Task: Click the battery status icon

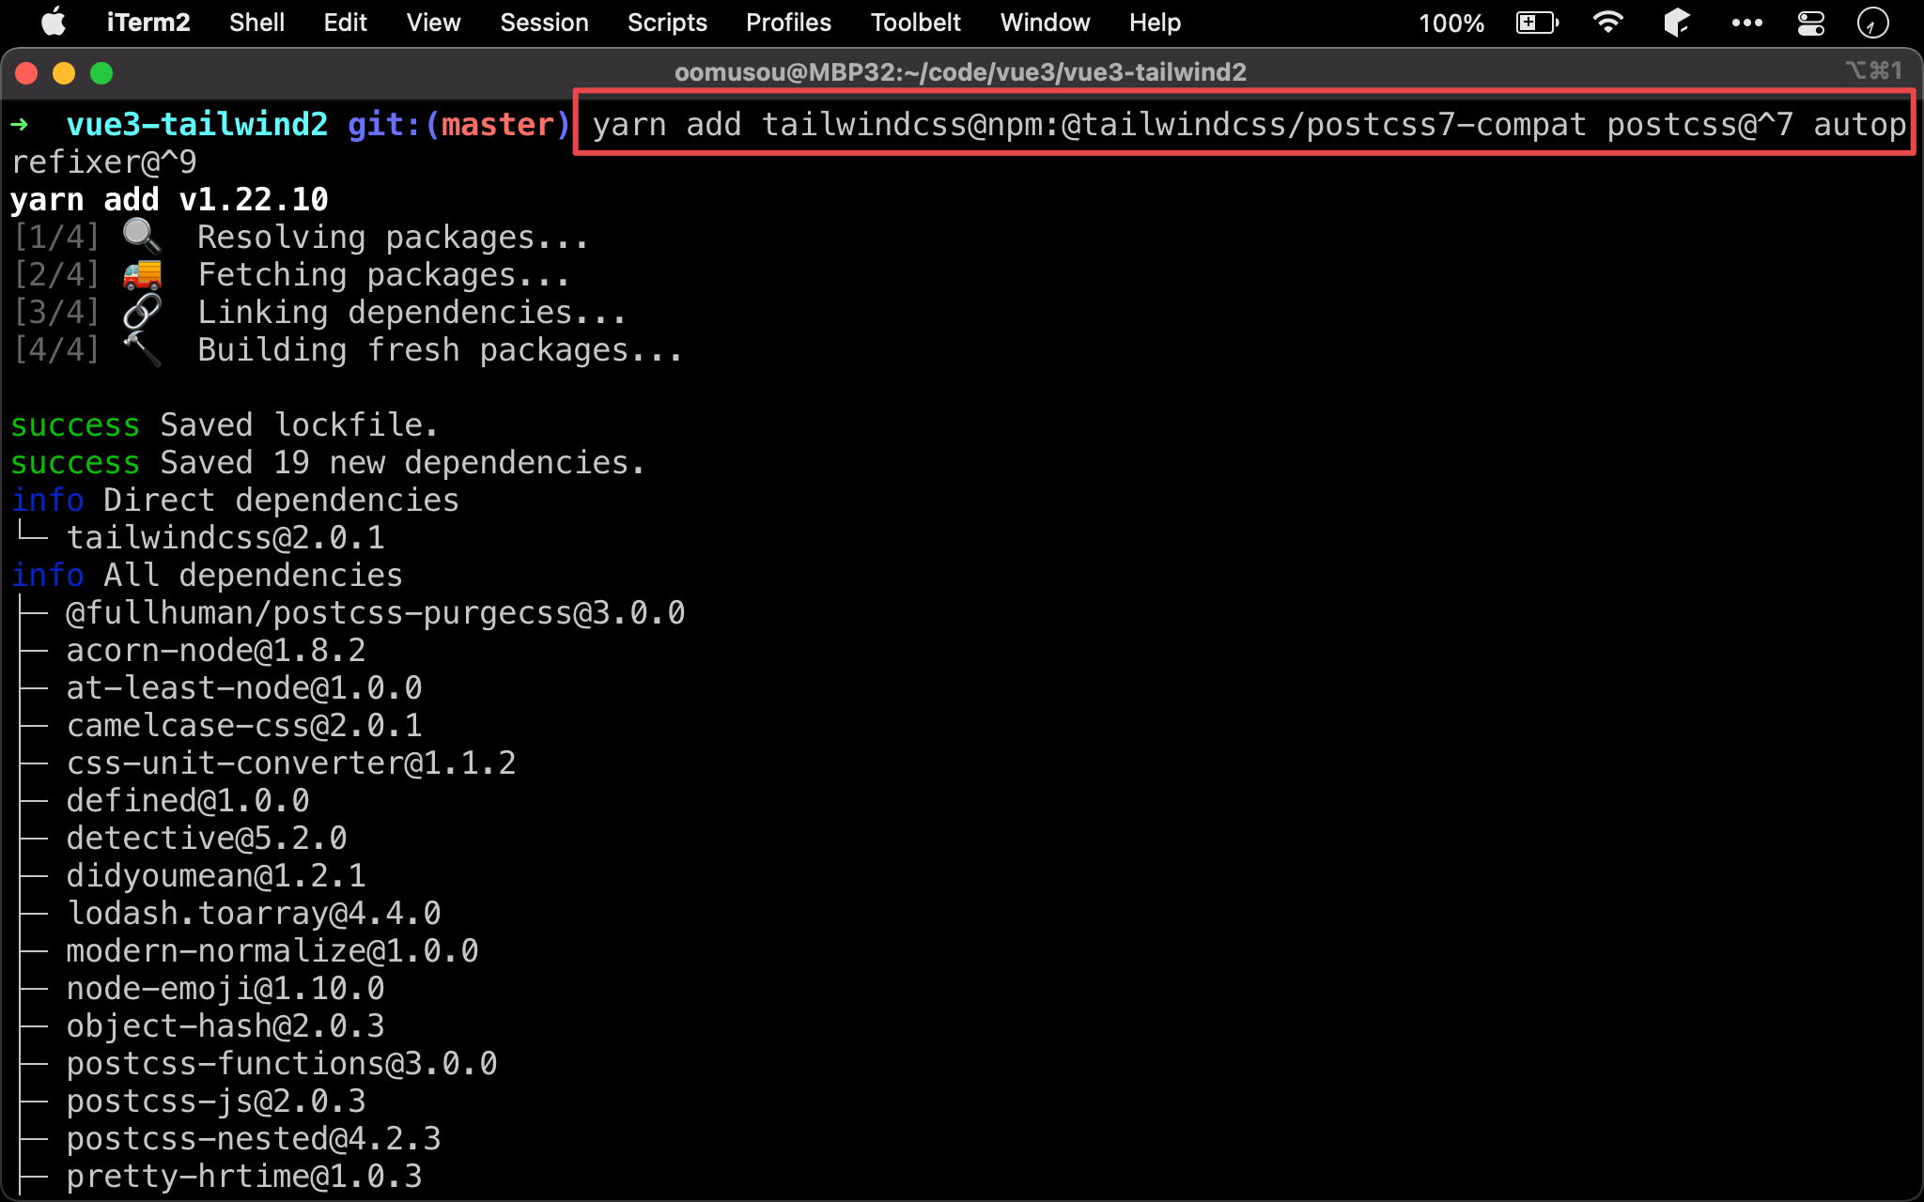Action: coord(1537,23)
